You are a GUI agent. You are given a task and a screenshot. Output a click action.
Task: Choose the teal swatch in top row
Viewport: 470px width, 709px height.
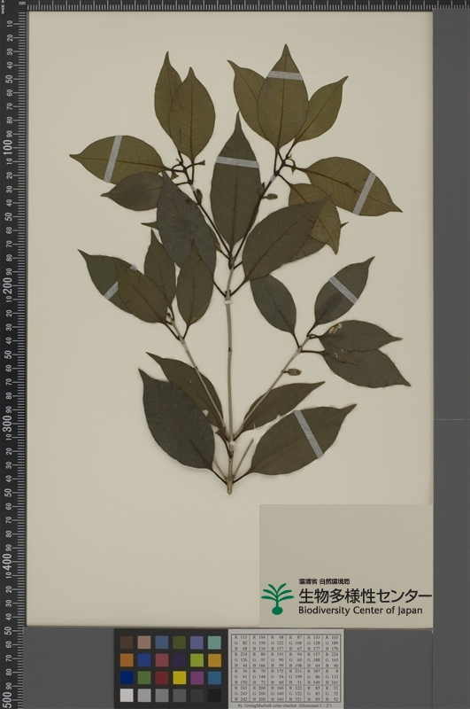click(214, 642)
